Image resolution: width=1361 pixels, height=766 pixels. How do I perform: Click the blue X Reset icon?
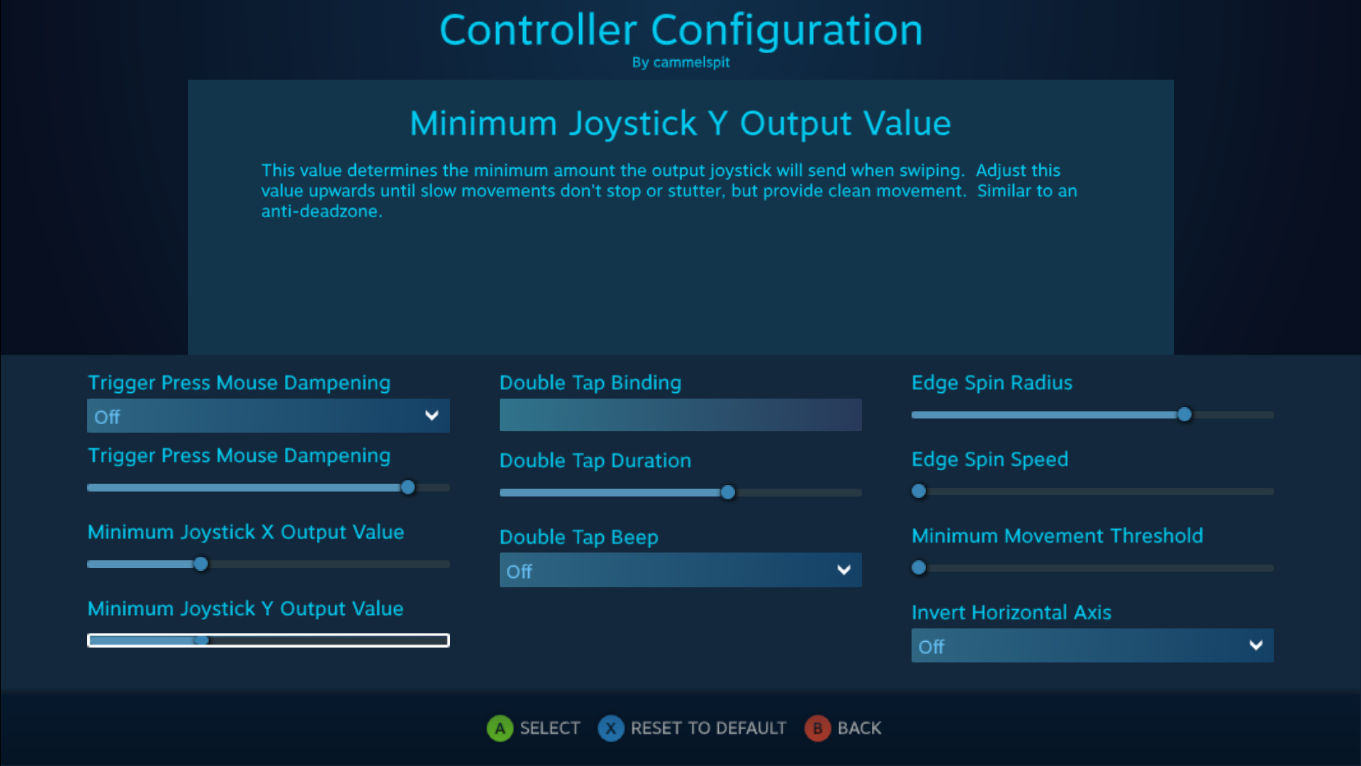point(610,728)
